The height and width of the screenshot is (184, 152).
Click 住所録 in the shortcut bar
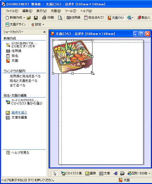tap(16, 51)
